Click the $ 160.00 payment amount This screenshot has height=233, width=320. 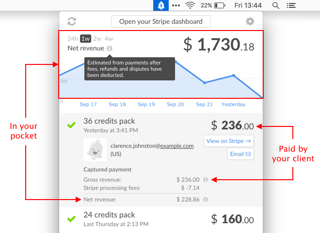click(x=232, y=219)
